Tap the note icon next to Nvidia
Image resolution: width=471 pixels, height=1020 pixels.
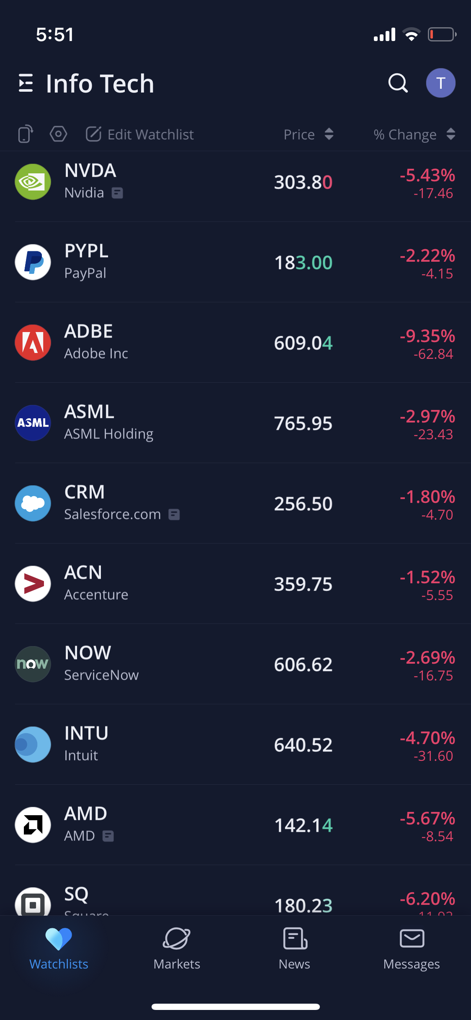tap(117, 193)
